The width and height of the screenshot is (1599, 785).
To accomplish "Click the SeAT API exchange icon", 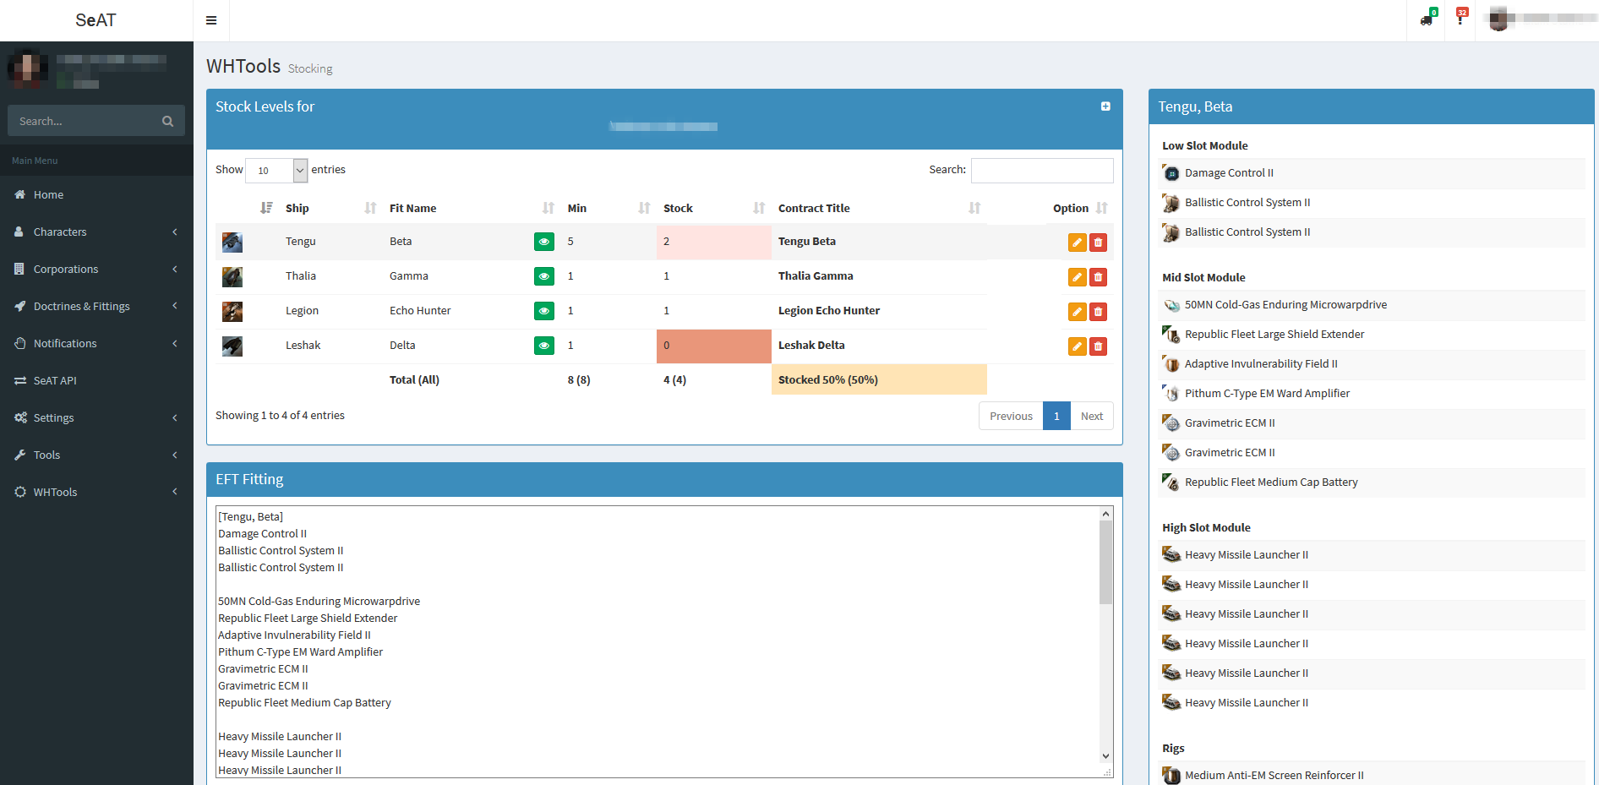I will point(20,380).
